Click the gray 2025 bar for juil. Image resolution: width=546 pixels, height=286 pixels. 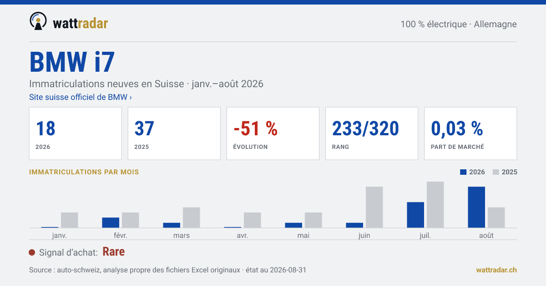point(435,205)
